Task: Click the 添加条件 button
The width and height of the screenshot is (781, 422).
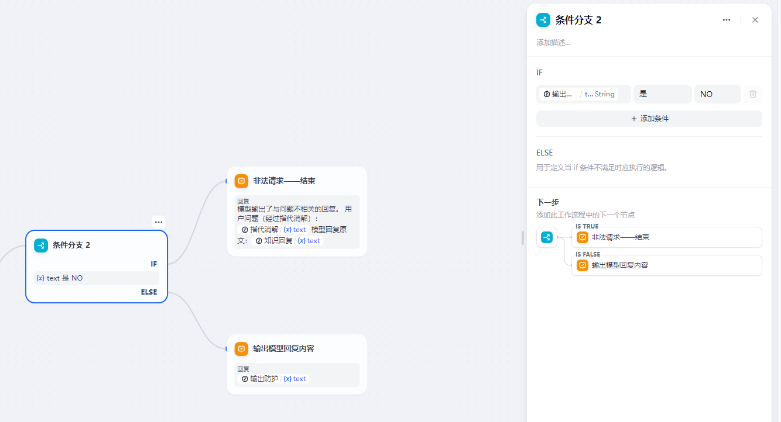Action: 649,119
